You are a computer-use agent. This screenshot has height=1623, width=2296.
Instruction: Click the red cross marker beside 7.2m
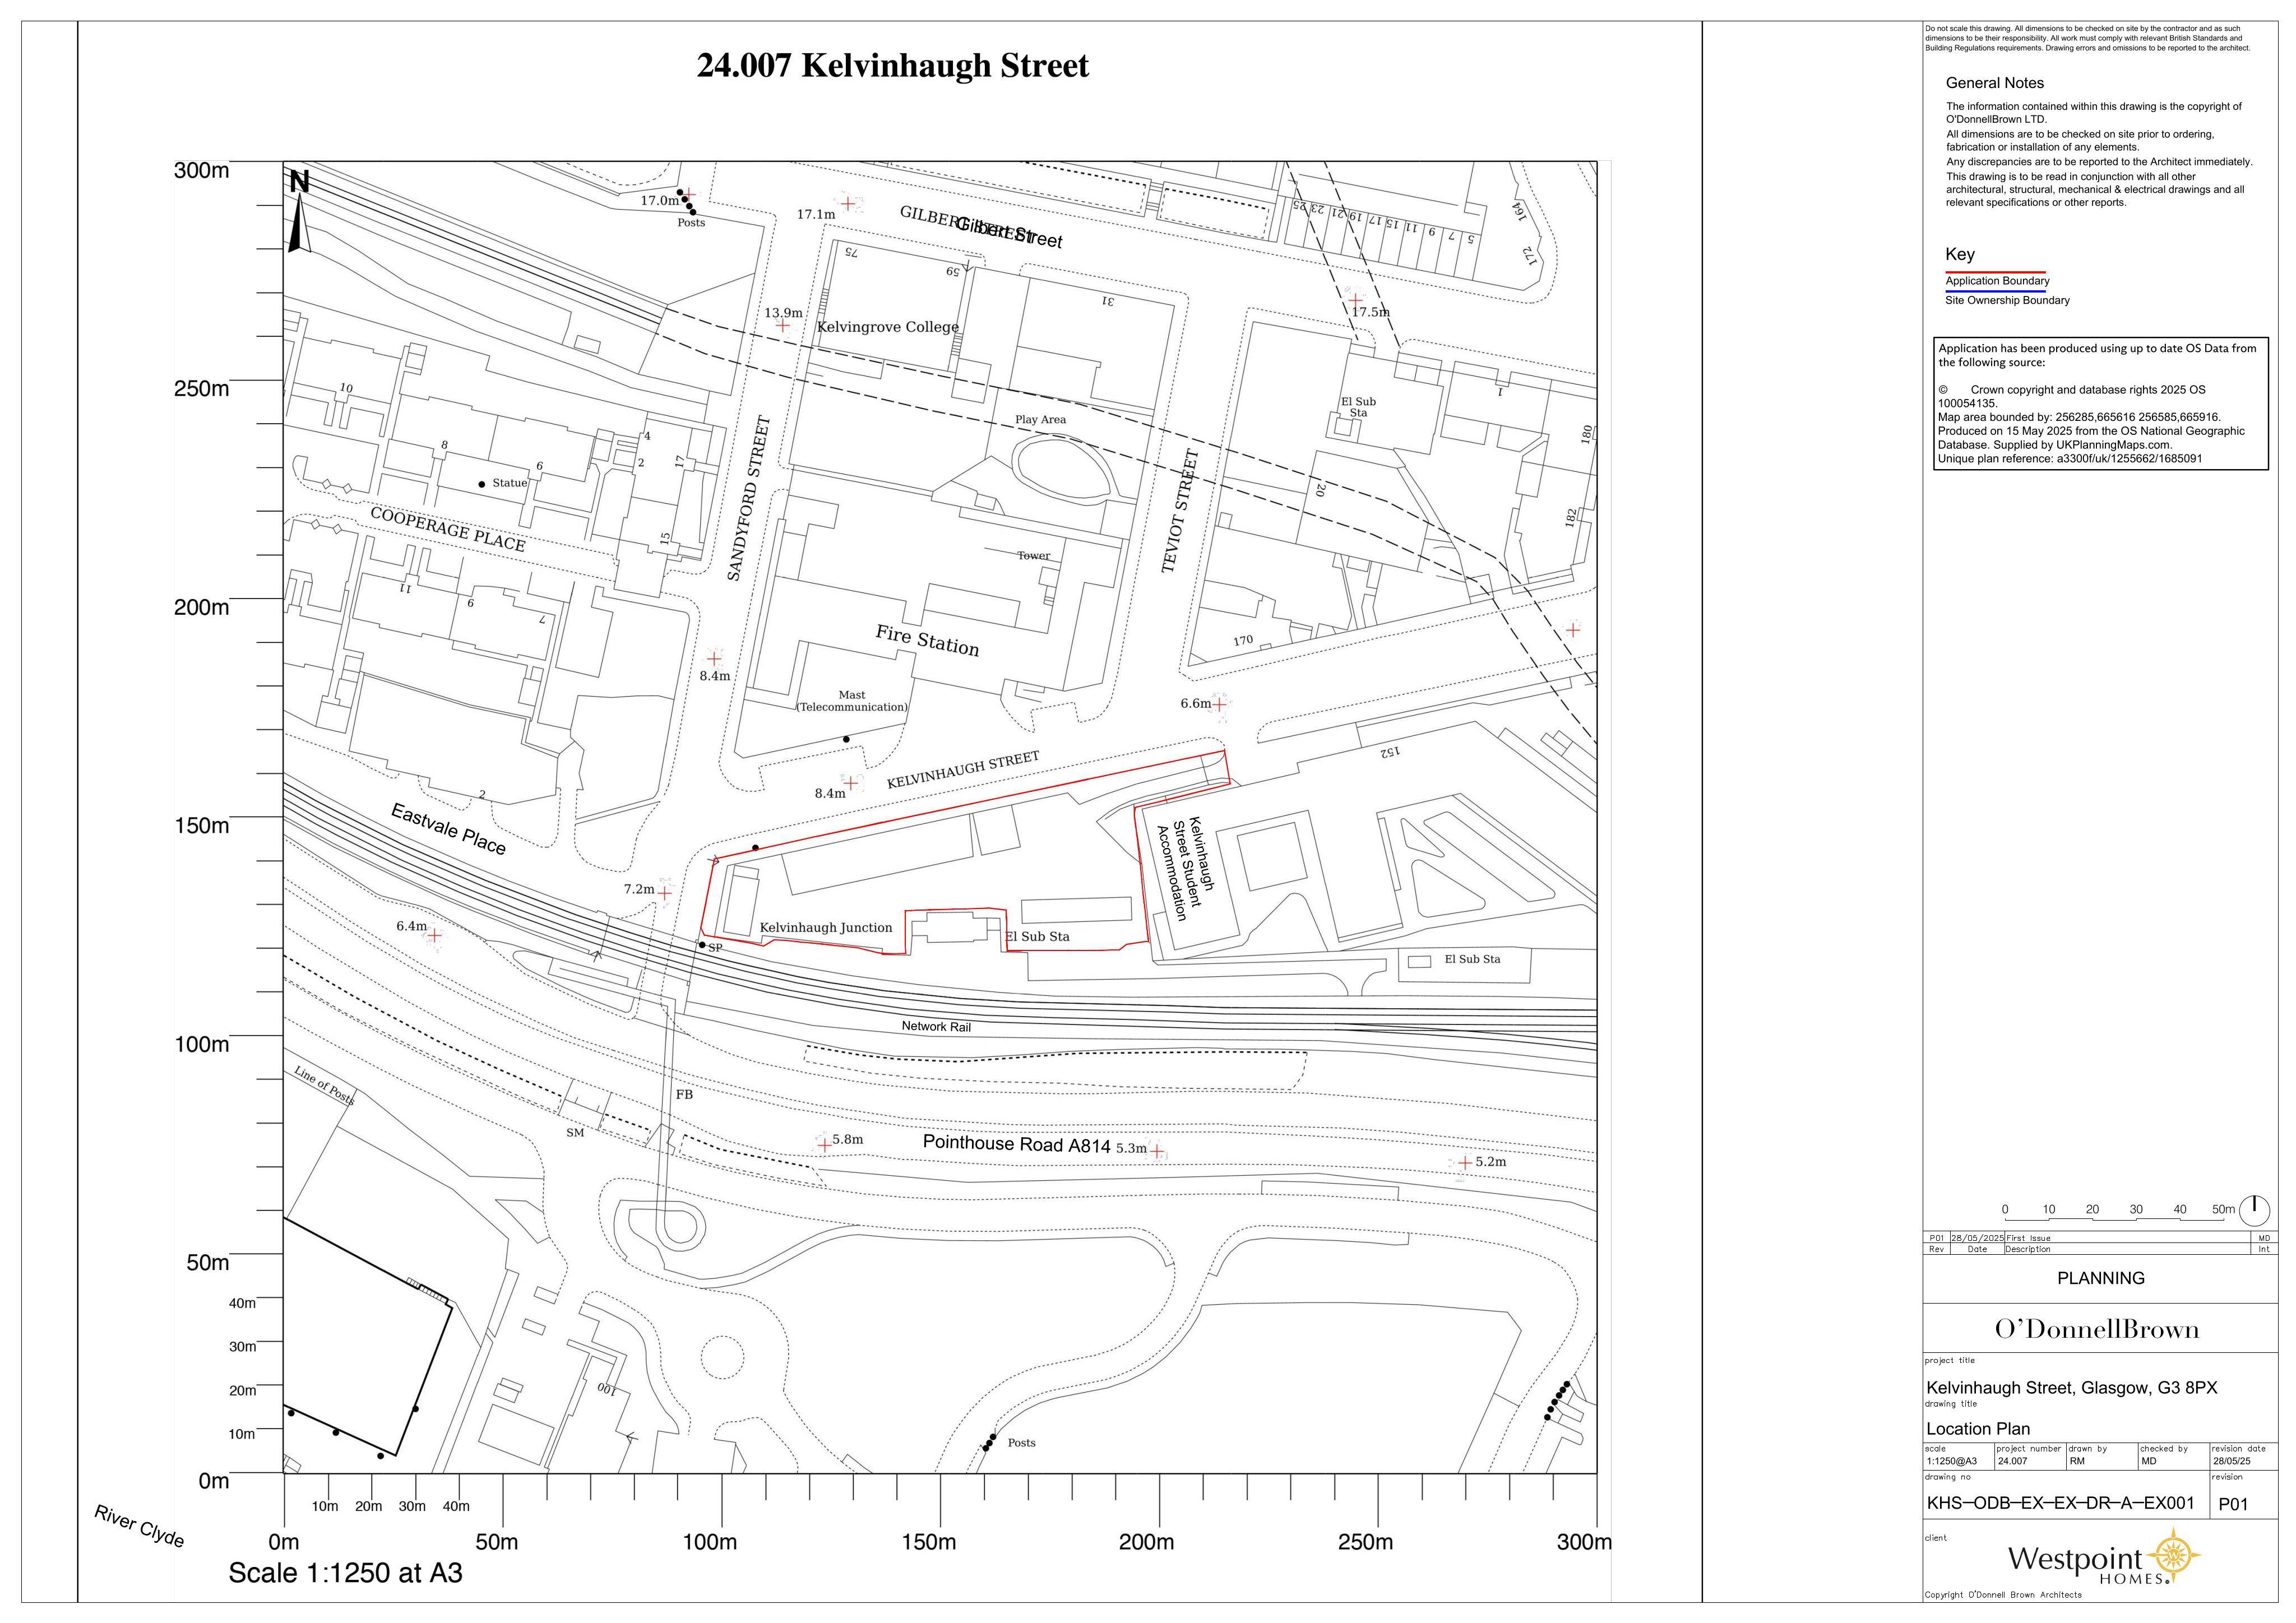[x=664, y=892]
